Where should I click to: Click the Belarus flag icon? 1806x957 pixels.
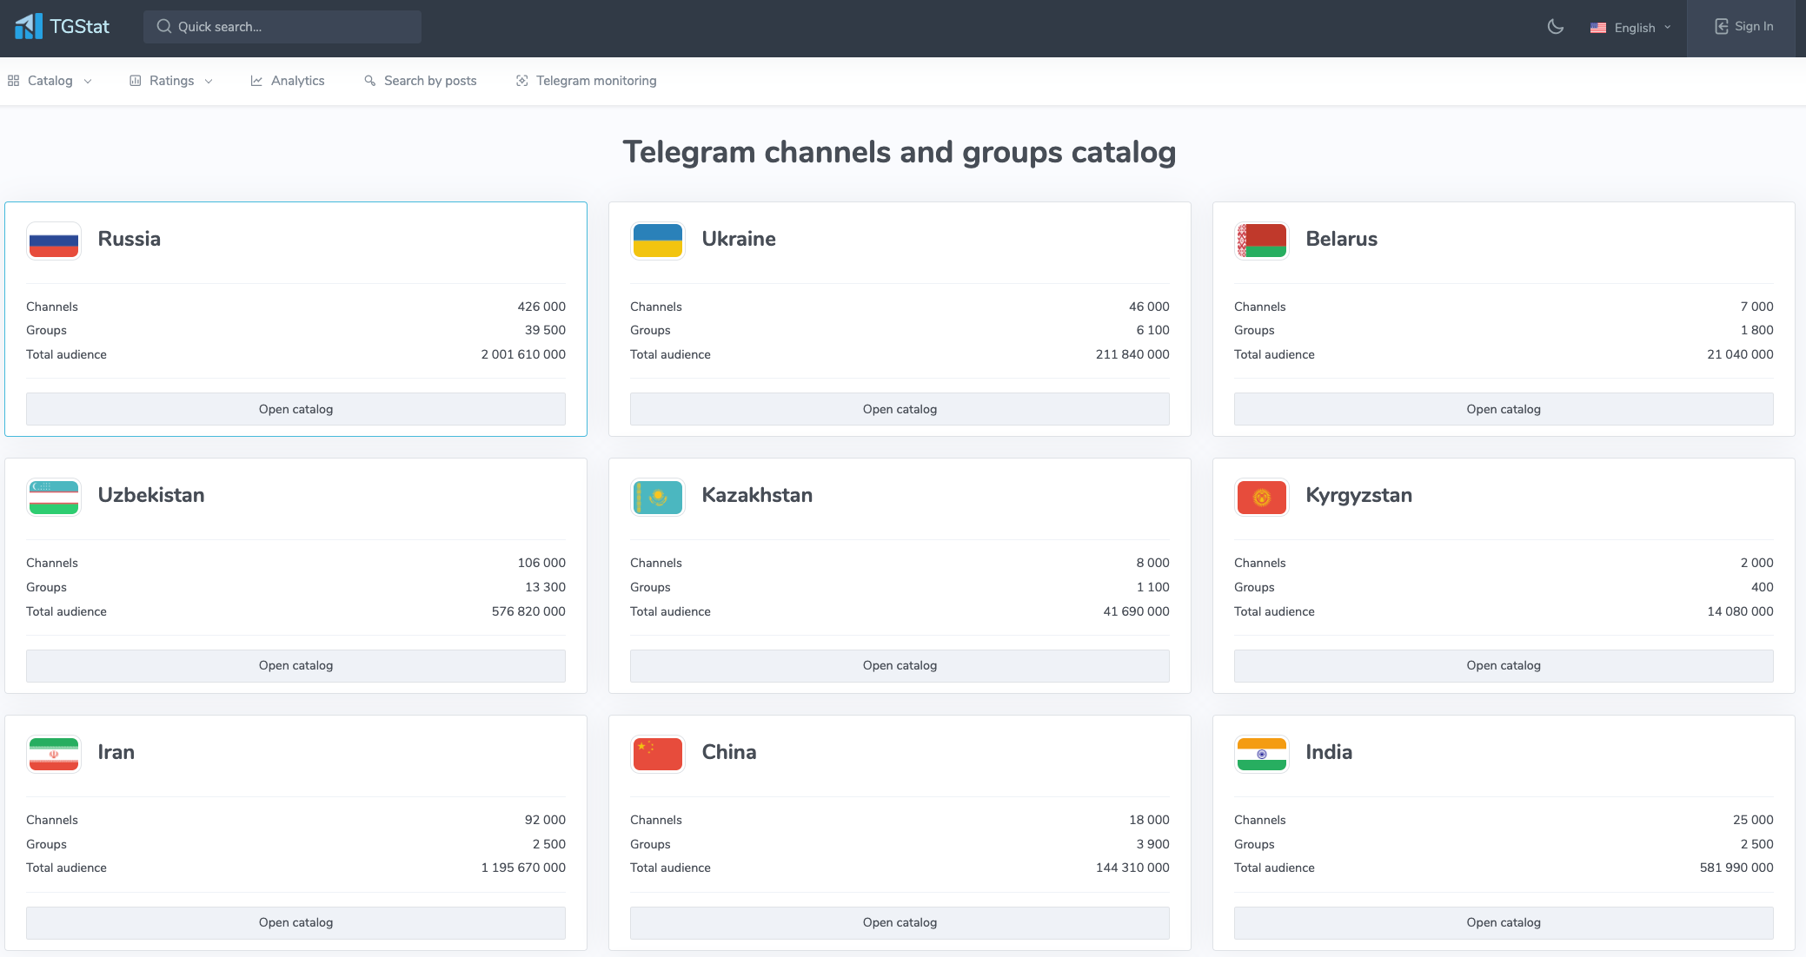point(1262,241)
